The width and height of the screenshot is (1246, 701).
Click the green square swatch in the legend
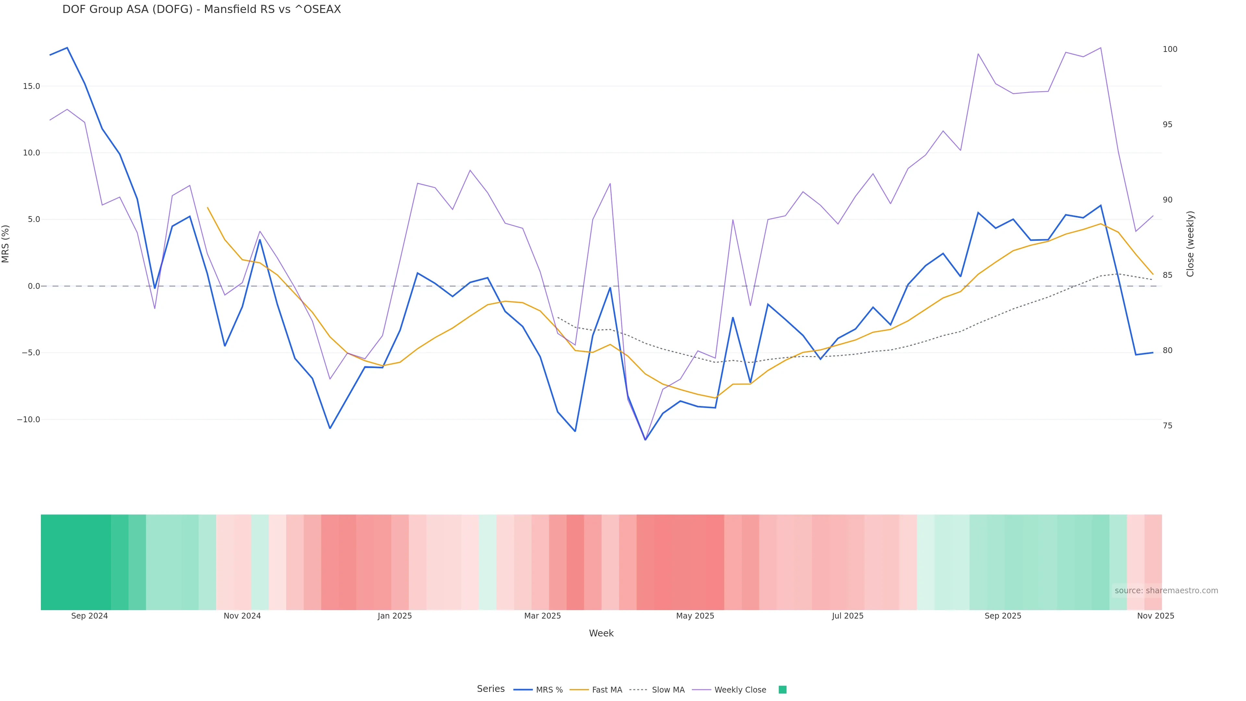[783, 690]
